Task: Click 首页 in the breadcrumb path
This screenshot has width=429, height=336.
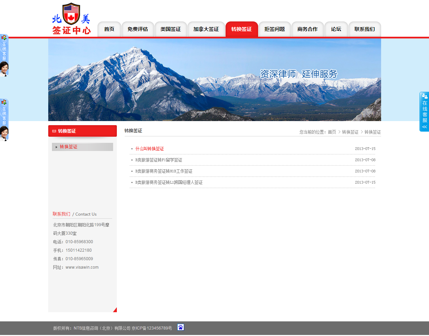Action: click(332, 132)
